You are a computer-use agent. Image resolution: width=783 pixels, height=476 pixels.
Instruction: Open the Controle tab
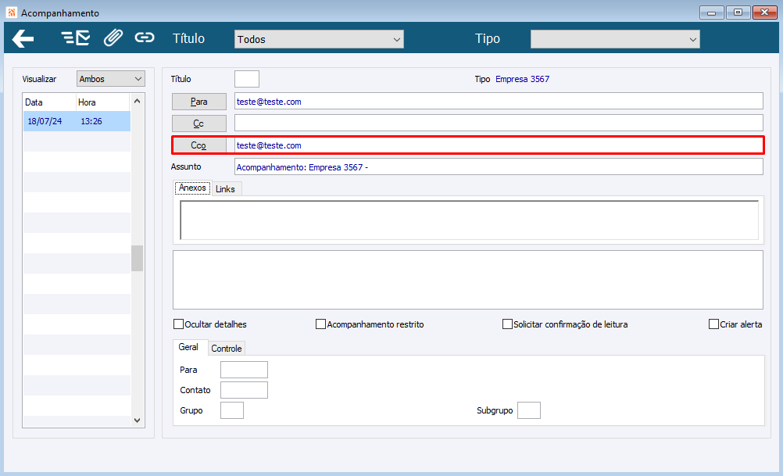pyautogui.click(x=226, y=348)
